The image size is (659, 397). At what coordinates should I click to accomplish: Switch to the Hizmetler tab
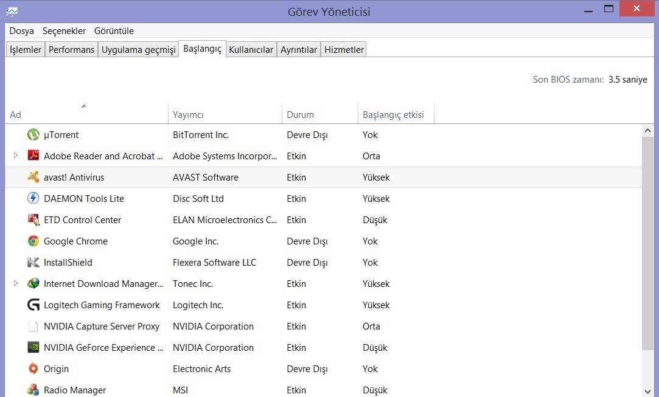(344, 50)
